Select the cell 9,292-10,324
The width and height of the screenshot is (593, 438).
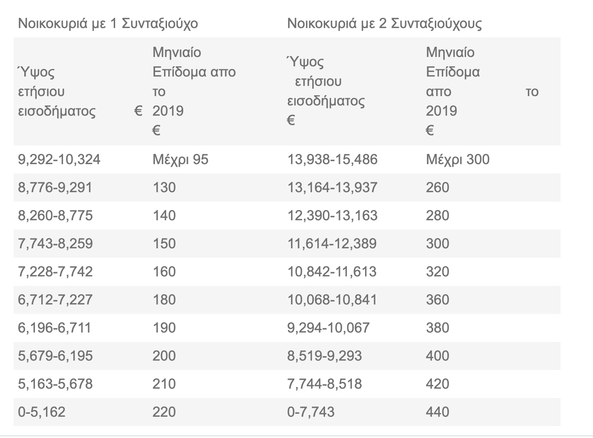pos(59,159)
